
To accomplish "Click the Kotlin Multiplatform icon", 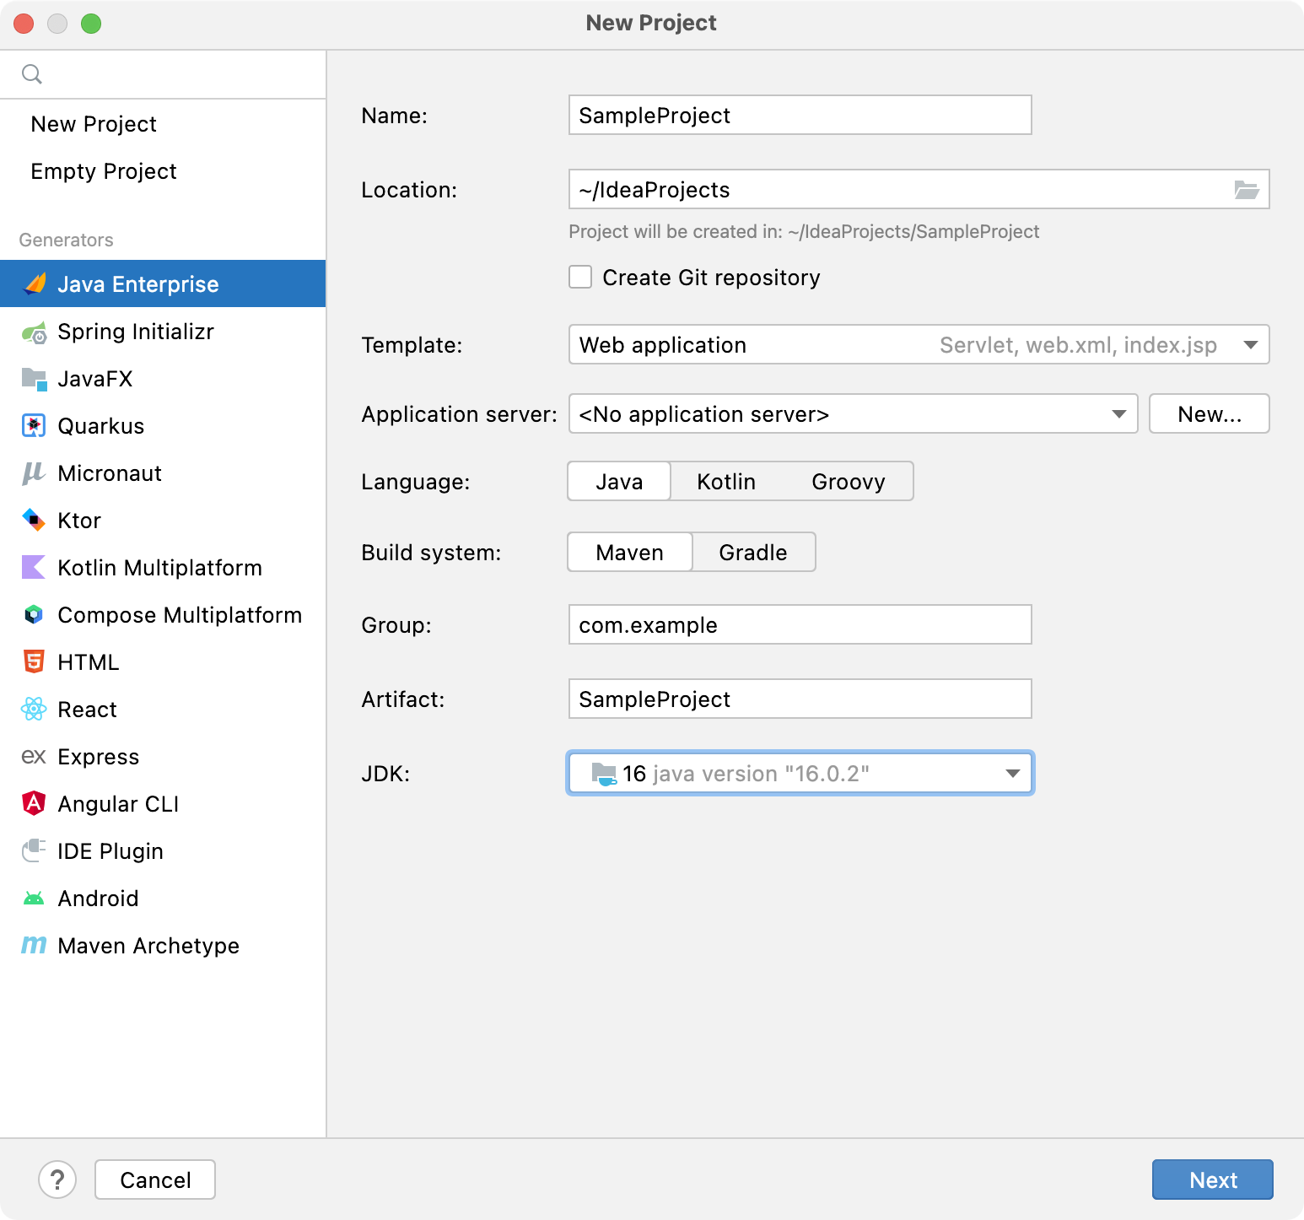I will (x=34, y=567).
